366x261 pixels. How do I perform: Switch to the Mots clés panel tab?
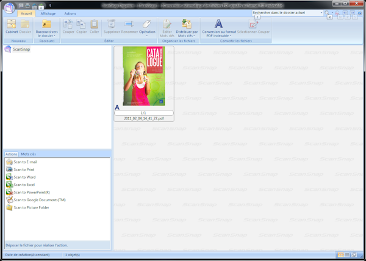(x=29, y=154)
